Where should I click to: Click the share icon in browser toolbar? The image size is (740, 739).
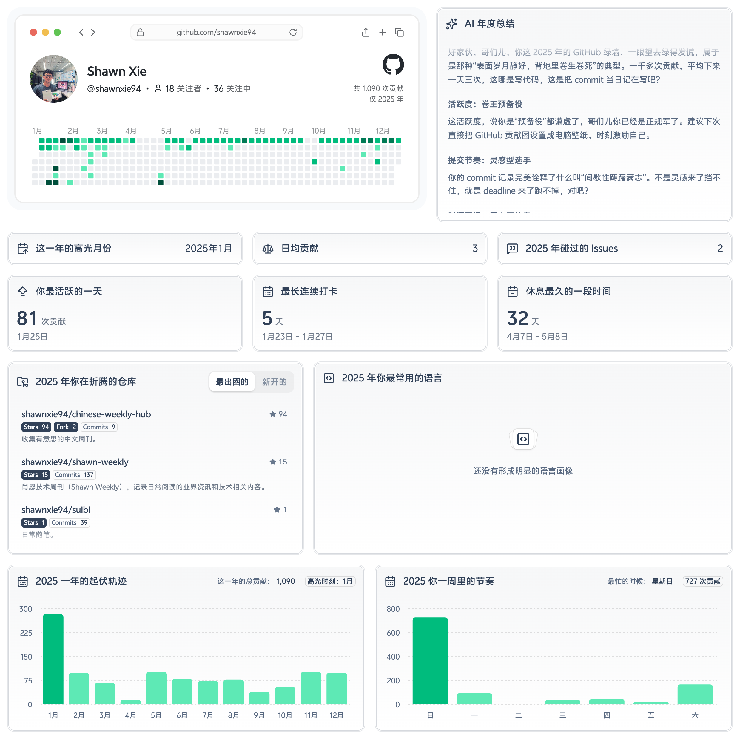366,32
